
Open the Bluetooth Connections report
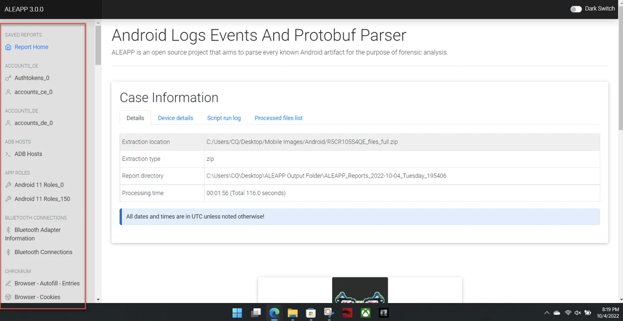coord(43,252)
